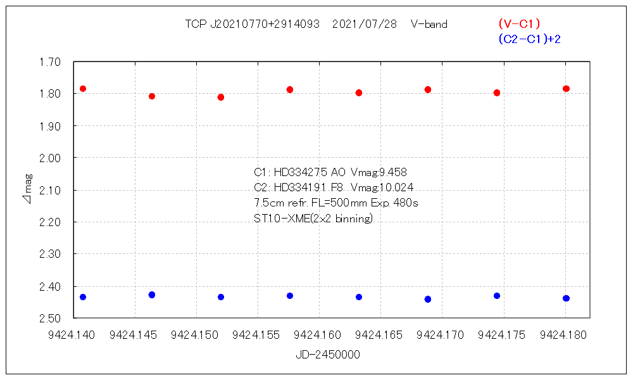Select the leftmost blue data point
This screenshot has width=633, height=380.
click(x=83, y=297)
